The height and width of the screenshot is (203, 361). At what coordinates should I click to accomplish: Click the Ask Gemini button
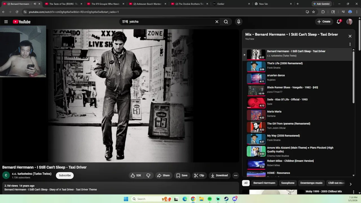[321, 4]
